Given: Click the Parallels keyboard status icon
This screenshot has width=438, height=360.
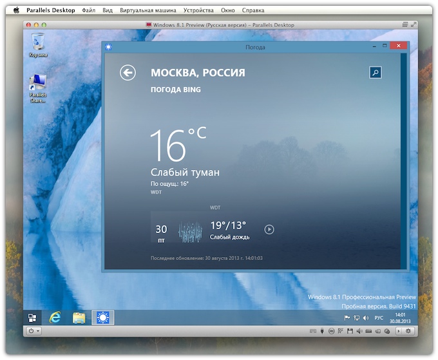Looking at the screenshot, I should 313,331.
